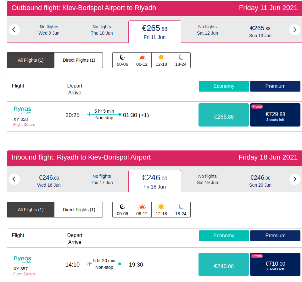Show previous outbound dates with left arrow
302x282 pixels.
click(14, 30)
